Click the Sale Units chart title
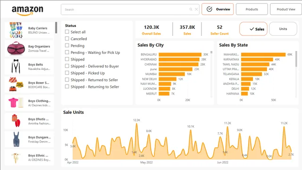 74,112
